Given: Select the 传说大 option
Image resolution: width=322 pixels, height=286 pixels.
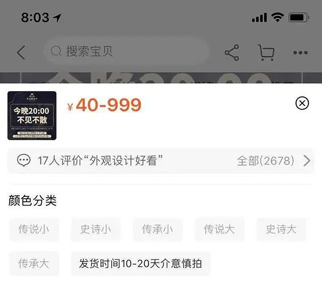Looking at the screenshot, I should 219,229.
